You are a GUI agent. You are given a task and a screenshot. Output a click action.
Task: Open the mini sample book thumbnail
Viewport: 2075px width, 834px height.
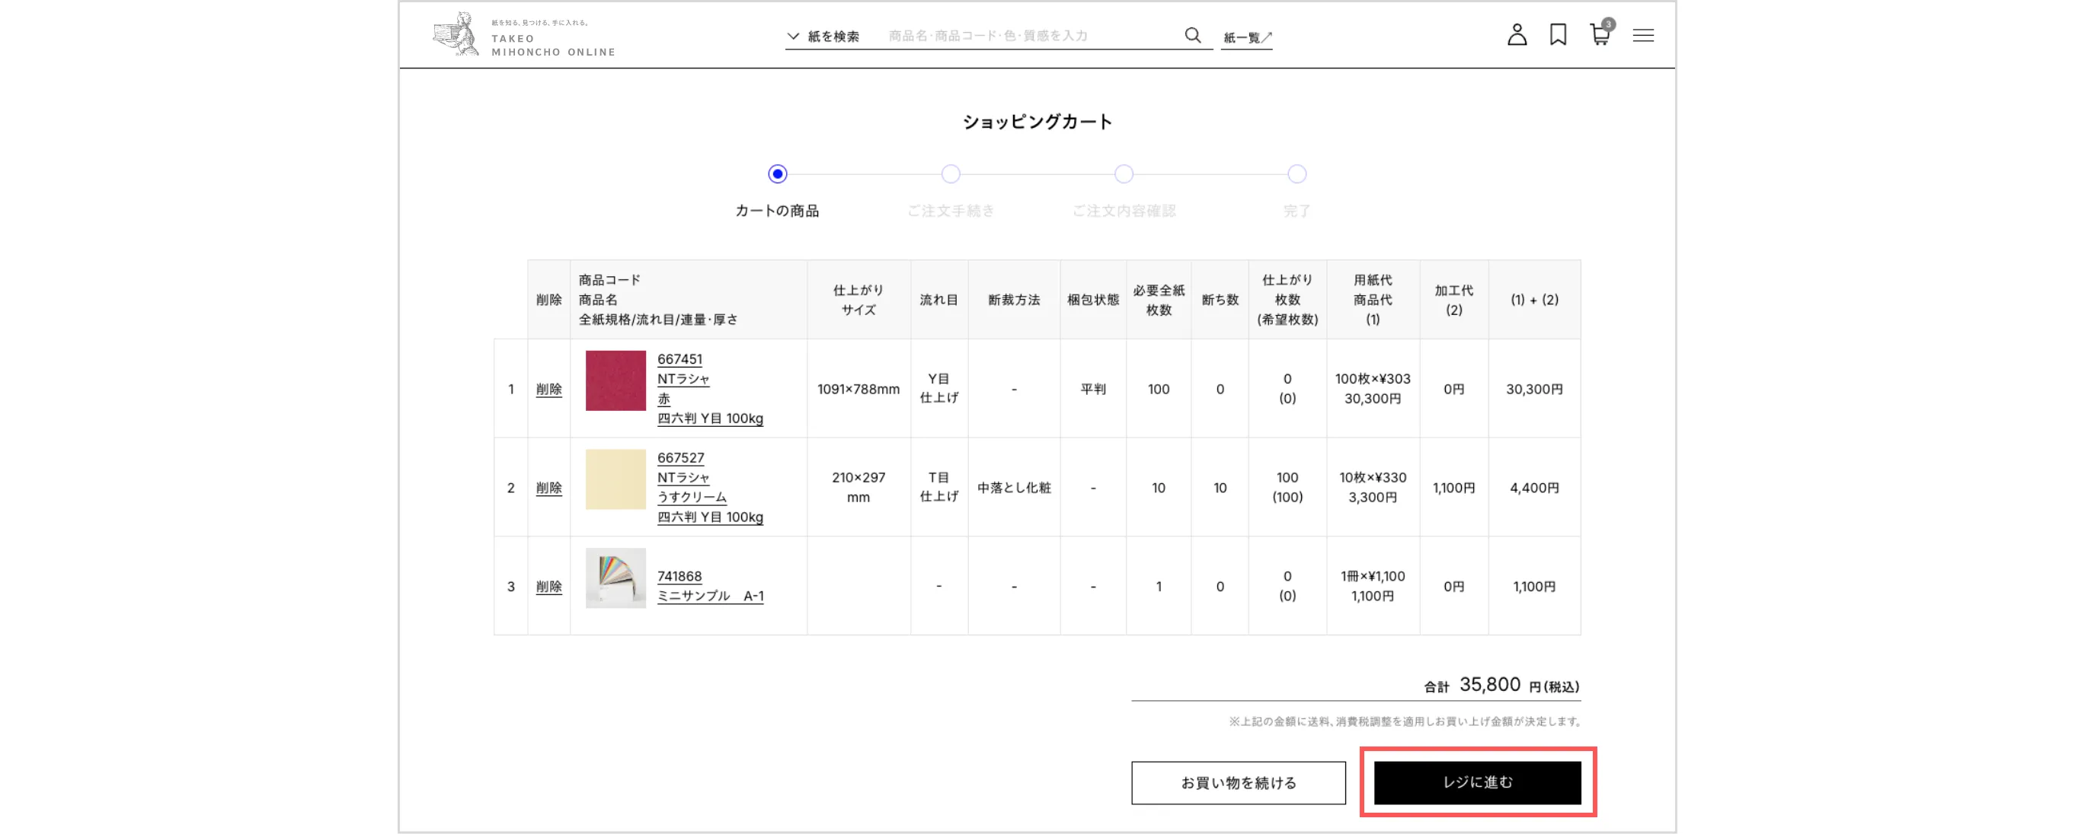pos(615,578)
